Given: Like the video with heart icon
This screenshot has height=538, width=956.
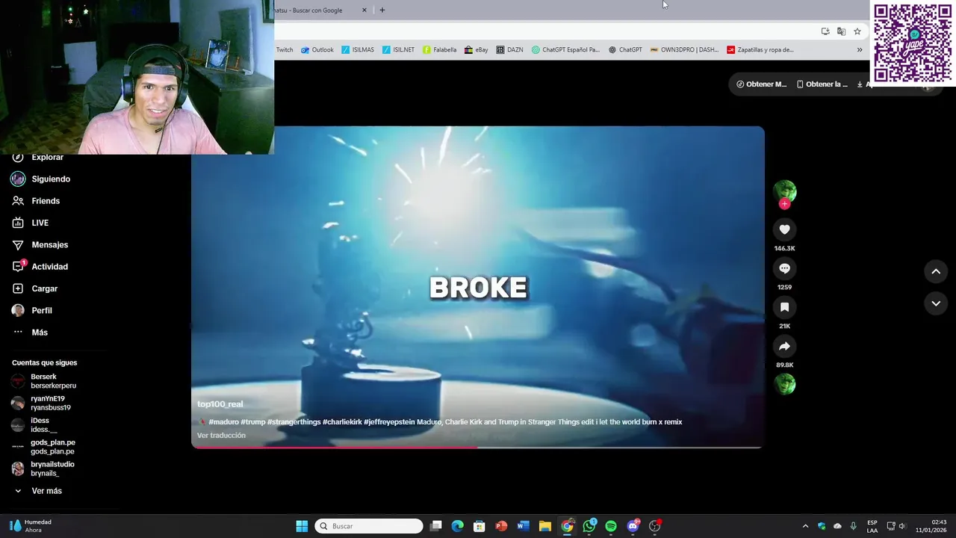Looking at the screenshot, I should (x=784, y=229).
